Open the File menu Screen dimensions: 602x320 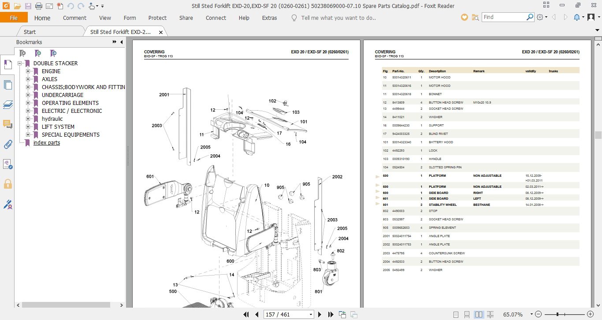coord(14,18)
